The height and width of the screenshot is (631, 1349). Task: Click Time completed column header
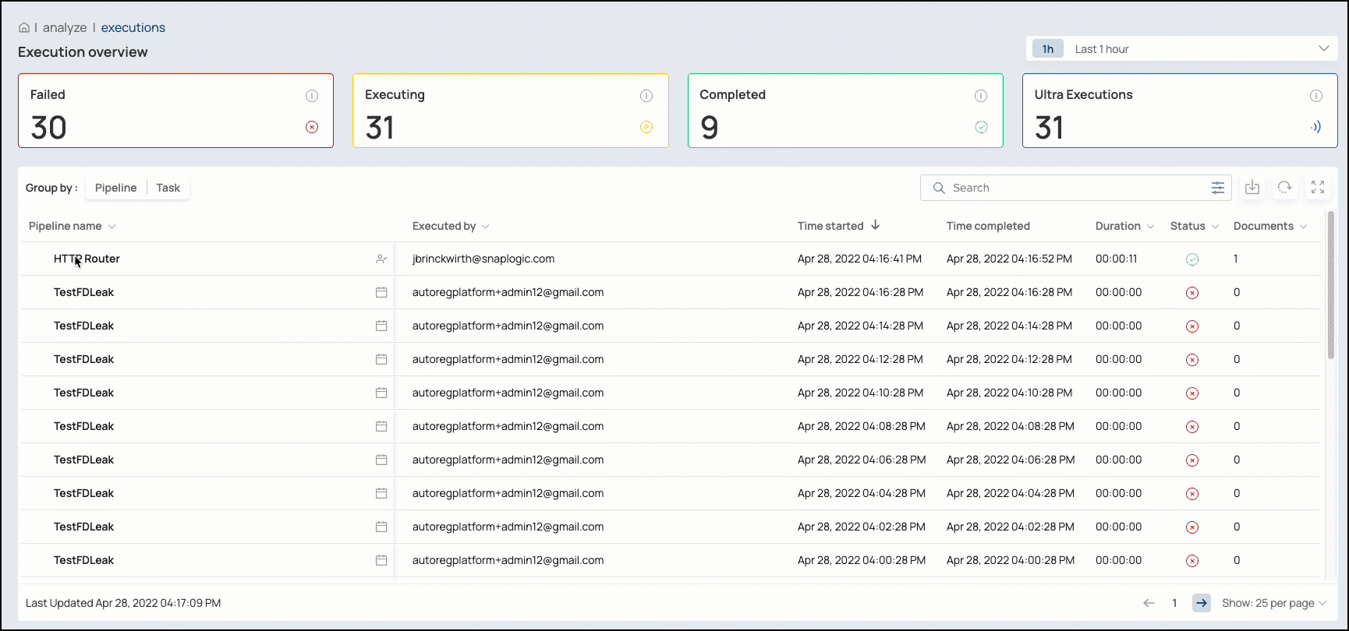[x=988, y=226]
